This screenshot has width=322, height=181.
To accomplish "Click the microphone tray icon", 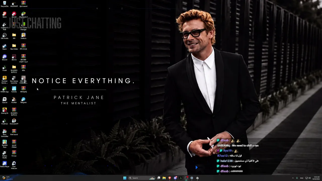I will [x=297, y=178].
